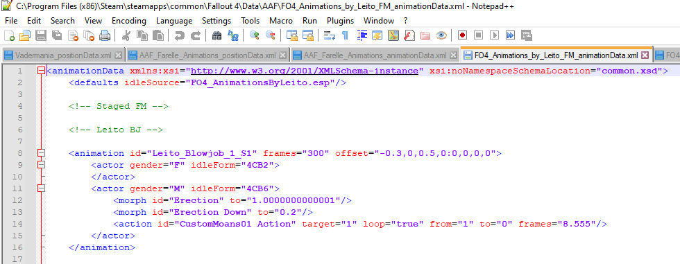Cut selection with the scissors icon
Screen dimensions: 680x264
coord(126,35)
